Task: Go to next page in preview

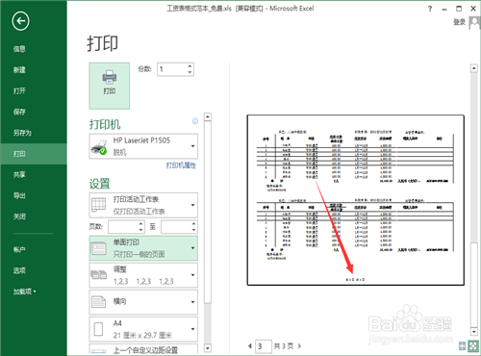Action: coord(300,346)
